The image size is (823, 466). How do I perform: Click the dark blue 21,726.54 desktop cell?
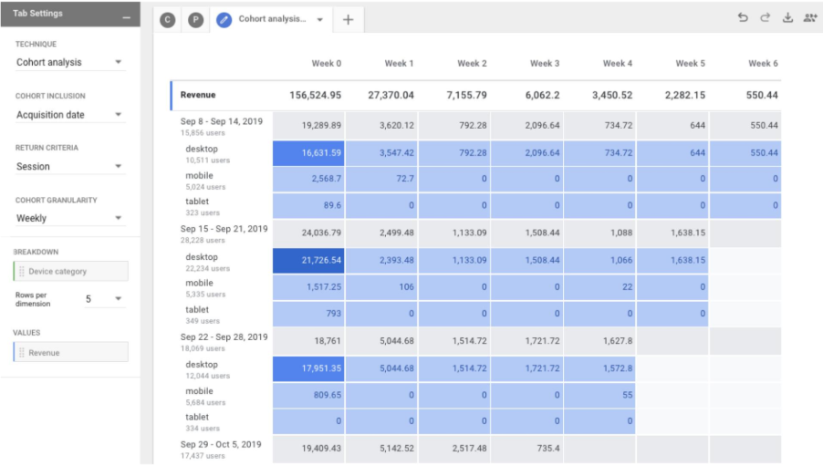(x=308, y=261)
